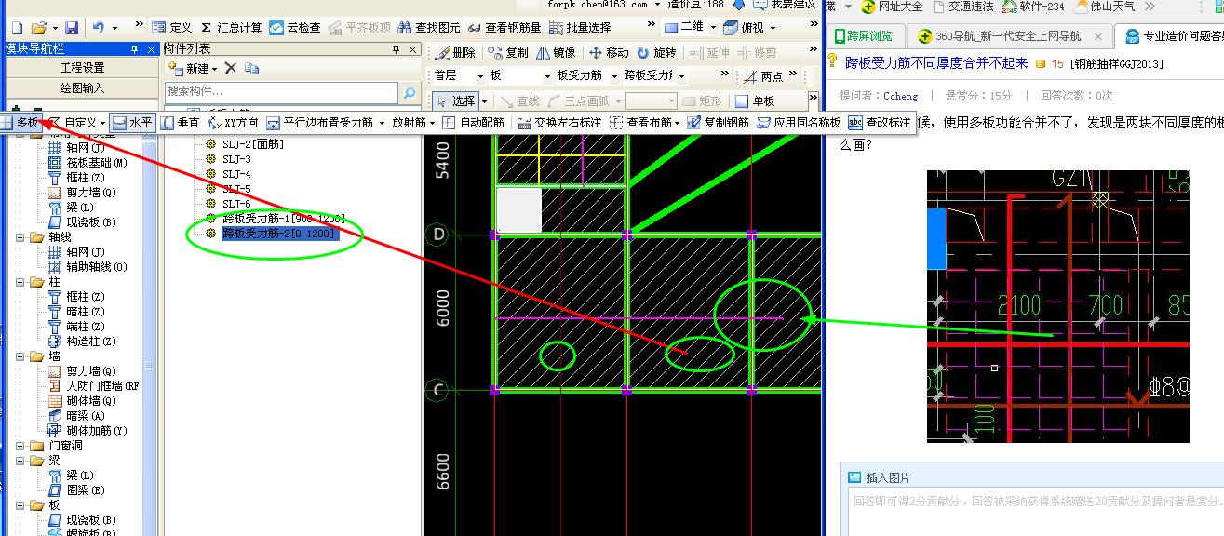Click the New file icon
The image size is (1224, 536).
point(16,28)
